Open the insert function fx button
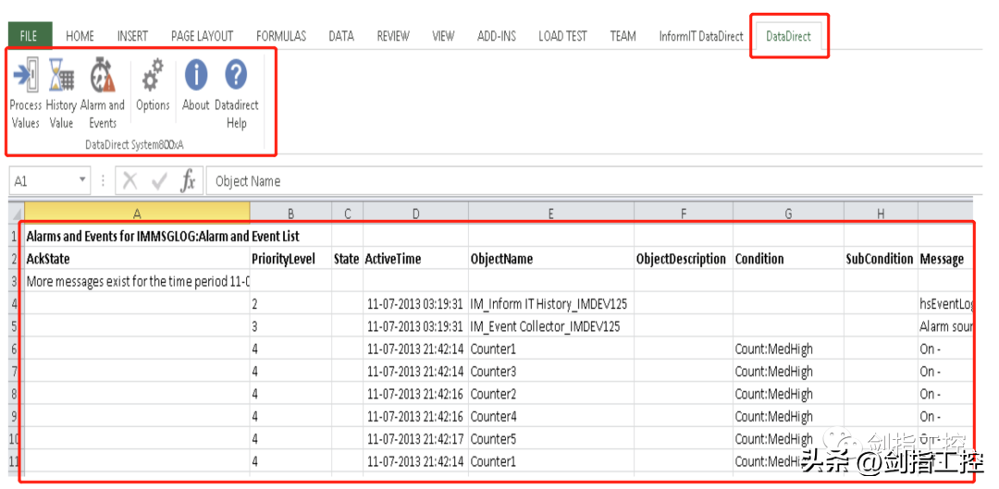Viewport: 999px width, 489px height. click(x=188, y=181)
